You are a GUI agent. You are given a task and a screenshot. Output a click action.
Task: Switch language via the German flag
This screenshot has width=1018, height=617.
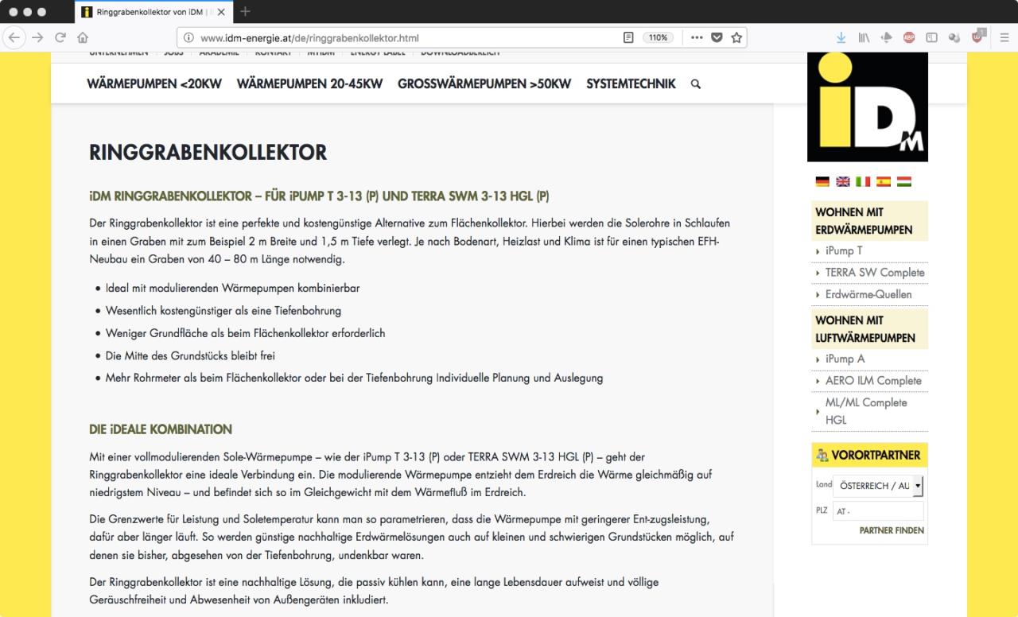tap(822, 181)
